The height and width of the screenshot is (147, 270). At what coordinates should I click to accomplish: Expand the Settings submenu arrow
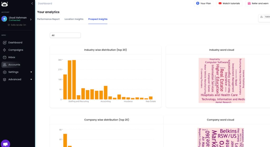31,72
